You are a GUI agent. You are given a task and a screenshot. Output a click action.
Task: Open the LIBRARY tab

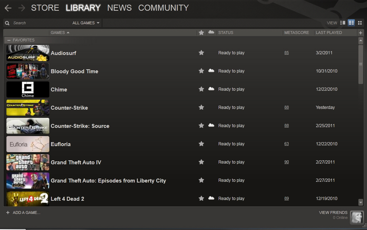83,8
